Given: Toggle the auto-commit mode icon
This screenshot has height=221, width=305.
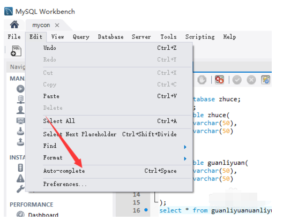Looking at the screenshot, I should point(265,80).
